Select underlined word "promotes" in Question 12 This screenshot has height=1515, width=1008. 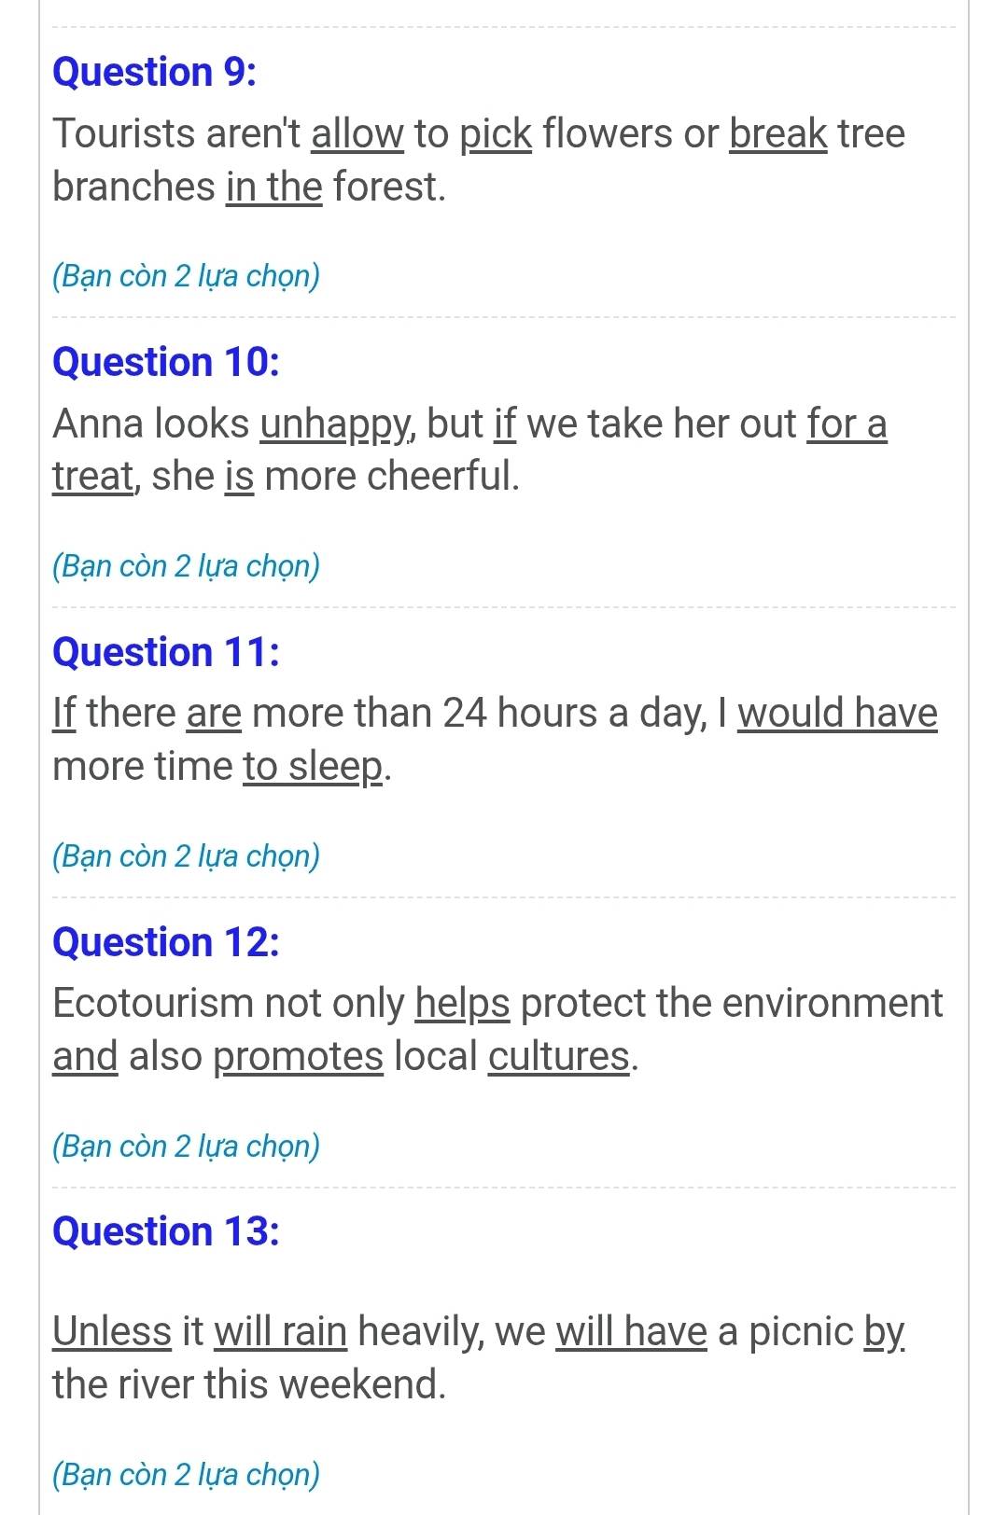coord(299,1057)
